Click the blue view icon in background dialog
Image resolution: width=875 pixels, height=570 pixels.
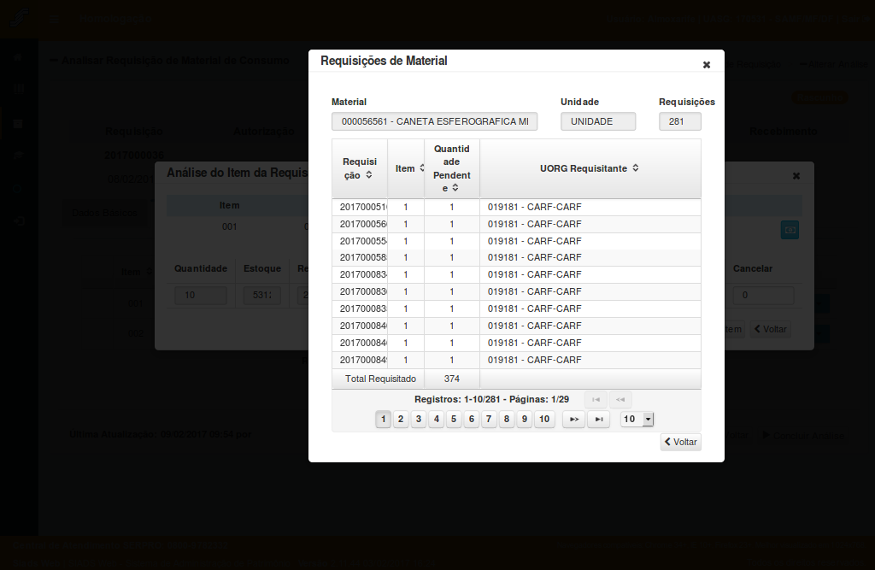[790, 230]
